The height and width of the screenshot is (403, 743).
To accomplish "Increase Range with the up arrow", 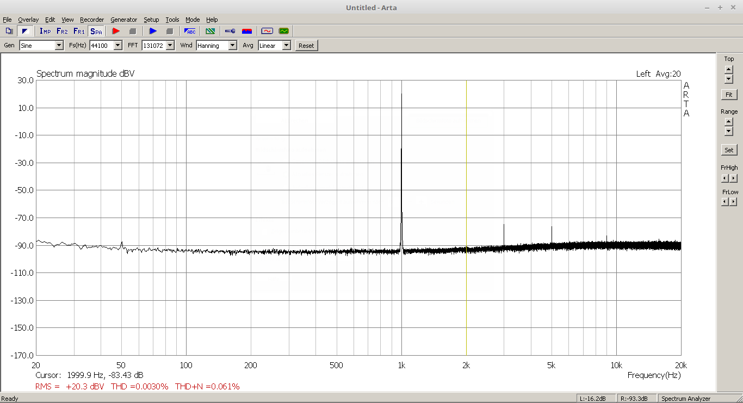I will 729,121.
